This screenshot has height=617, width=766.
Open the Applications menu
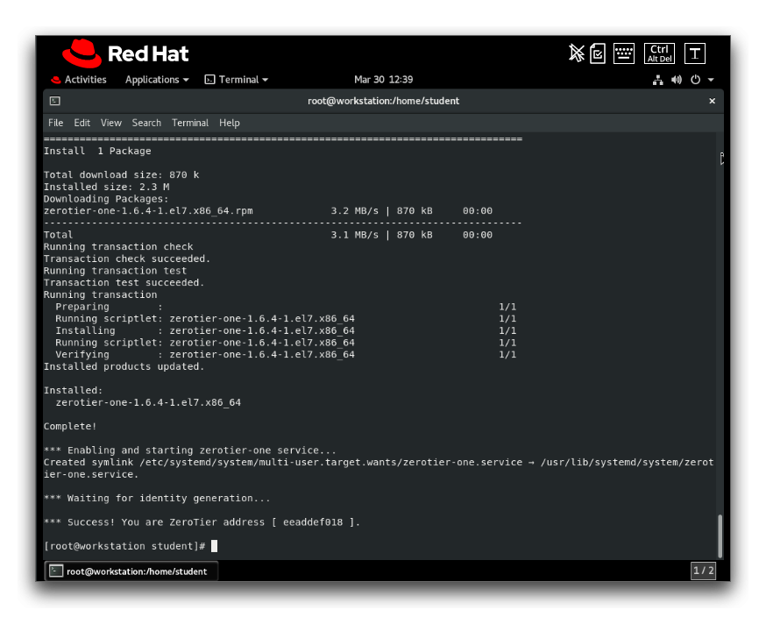(x=157, y=80)
